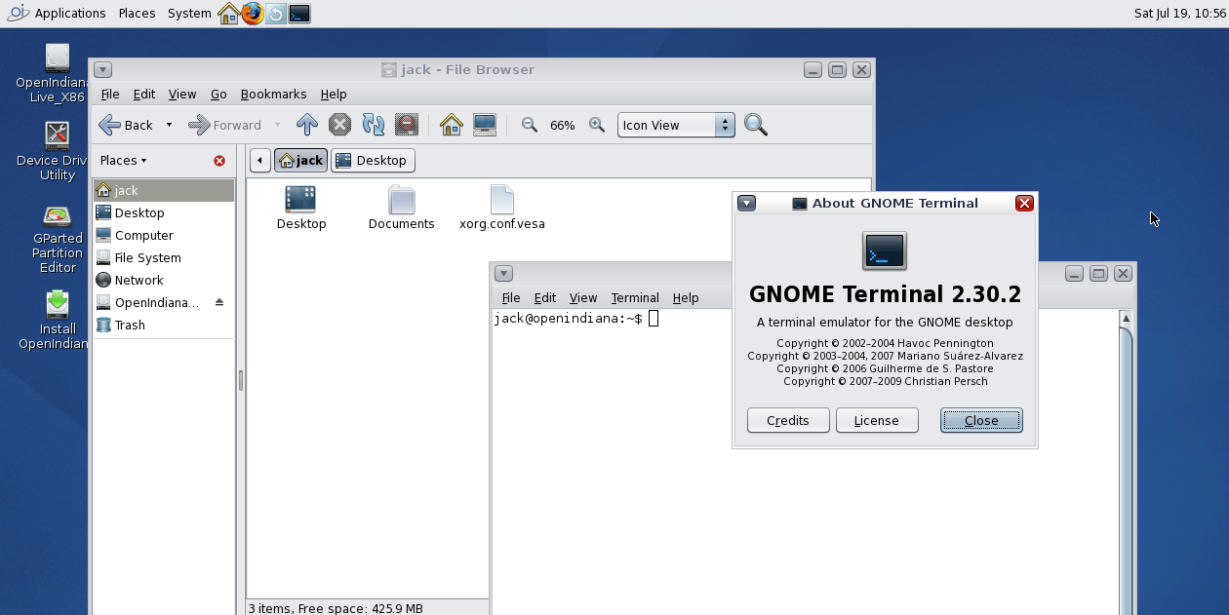This screenshot has height=615, width=1229.
Task: Open the Places sidebar selector dropdown
Action: coord(123,161)
